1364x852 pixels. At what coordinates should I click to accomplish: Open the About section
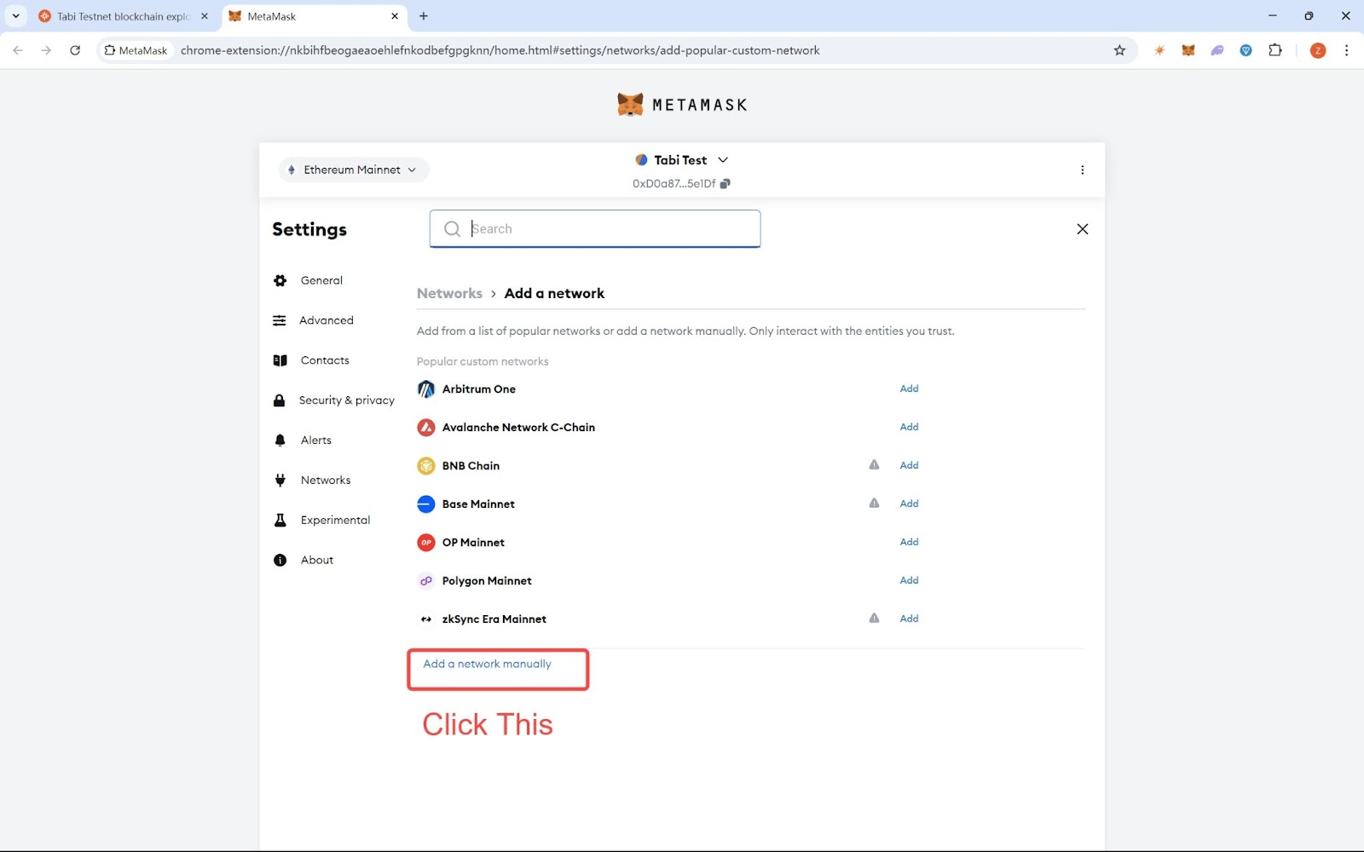pos(317,560)
